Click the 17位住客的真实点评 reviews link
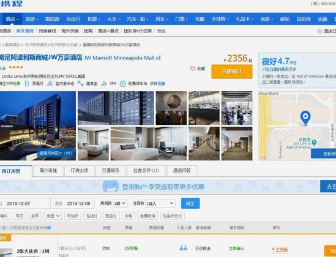 279,69
